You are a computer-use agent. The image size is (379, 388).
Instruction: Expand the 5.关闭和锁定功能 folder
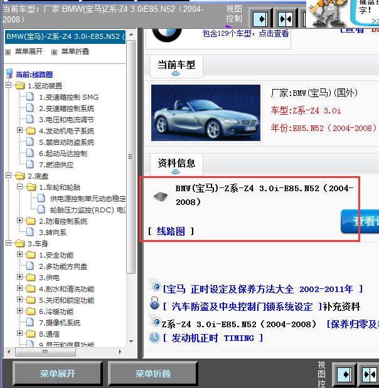pos(20,300)
